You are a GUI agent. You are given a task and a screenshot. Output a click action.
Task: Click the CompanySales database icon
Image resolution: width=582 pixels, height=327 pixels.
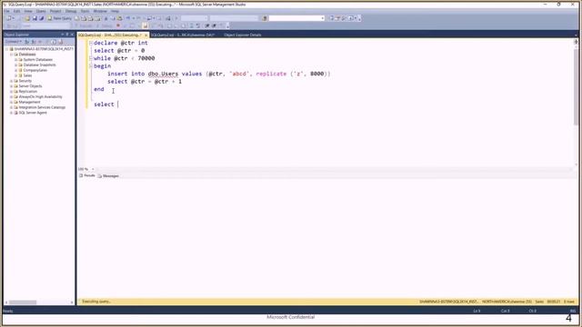20,70
